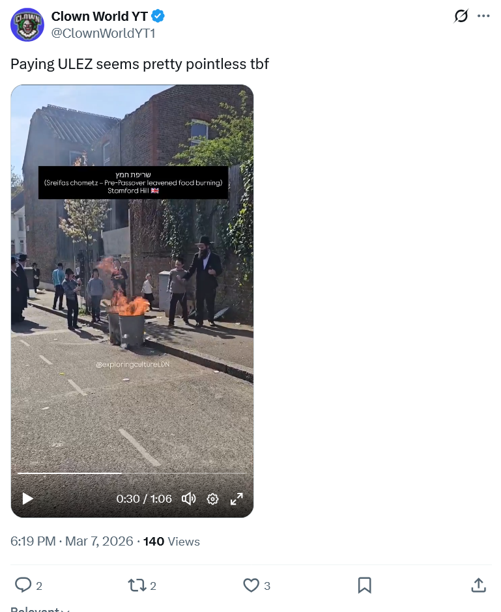The height and width of the screenshot is (612, 501).
Task: Mute the video with the speaker icon
Action: tap(188, 499)
